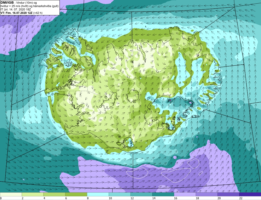261x200 pixels.
Task: Click legend scale label '22'
Action: 241,198
